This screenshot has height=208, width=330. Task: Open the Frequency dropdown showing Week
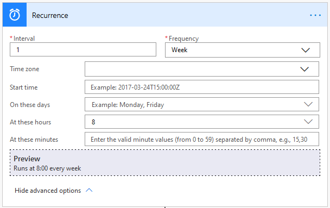(x=243, y=50)
